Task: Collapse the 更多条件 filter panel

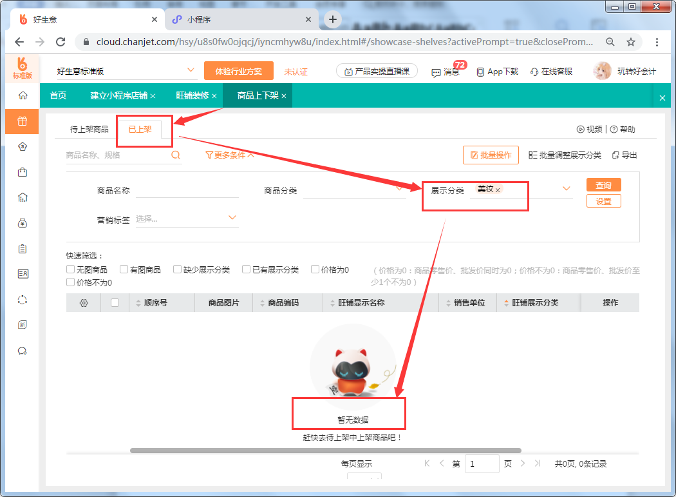Action: [229, 155]
